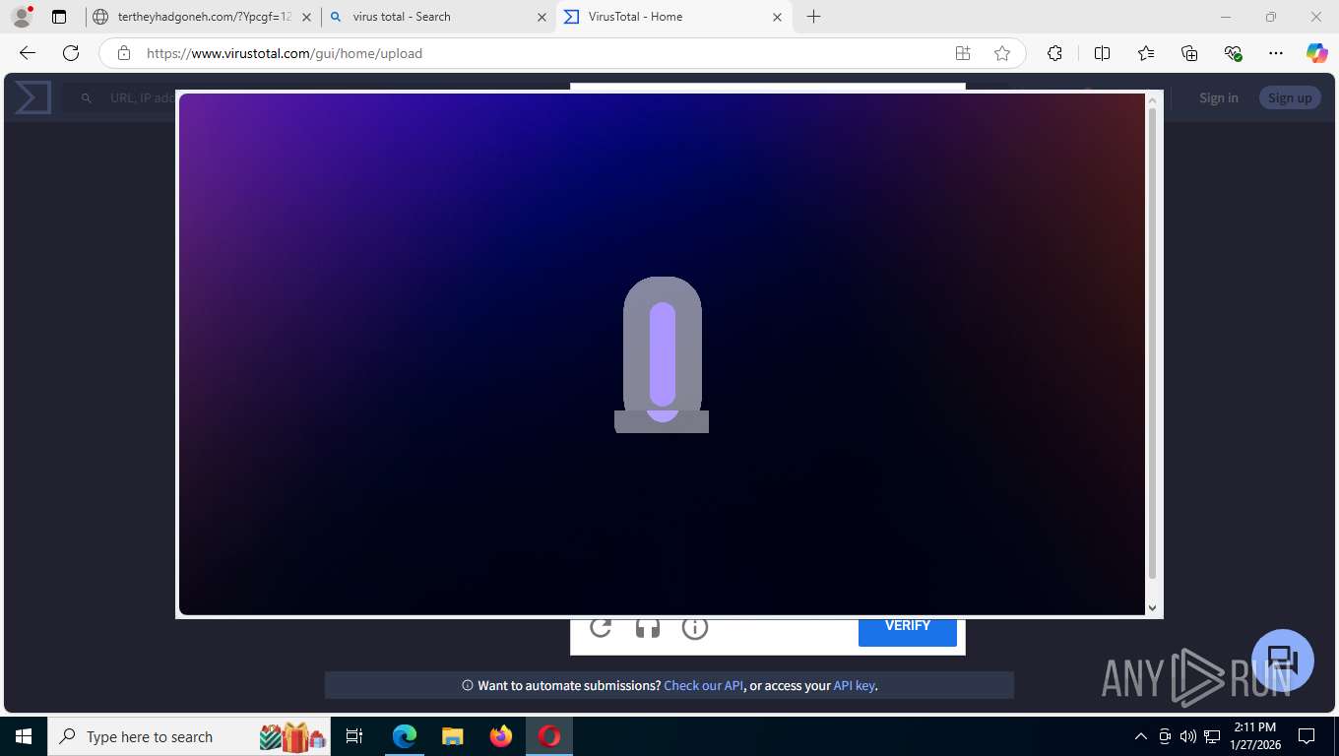Click the app available install icon

click(x=963, y=53)
